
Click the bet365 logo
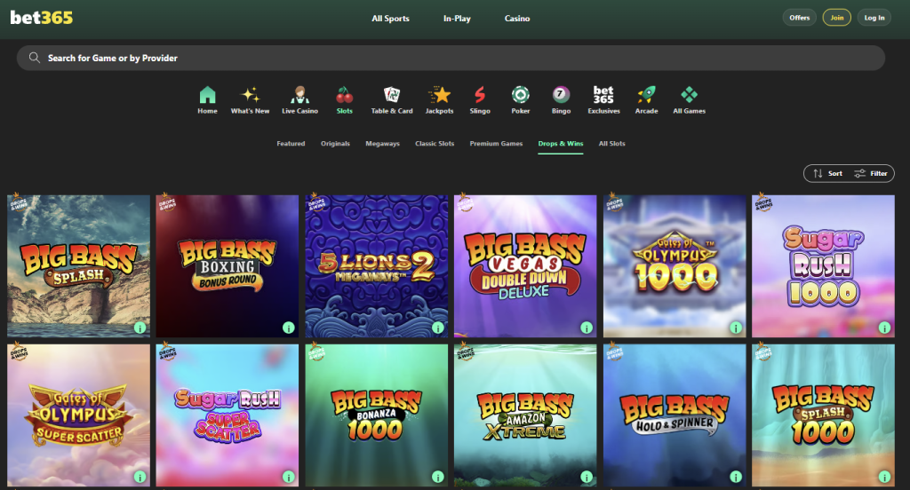click(41, 18)
